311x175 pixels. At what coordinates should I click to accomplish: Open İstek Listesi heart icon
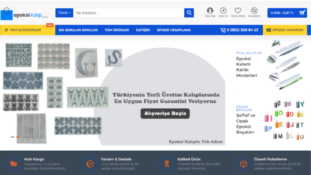click(x=238, y=11)
